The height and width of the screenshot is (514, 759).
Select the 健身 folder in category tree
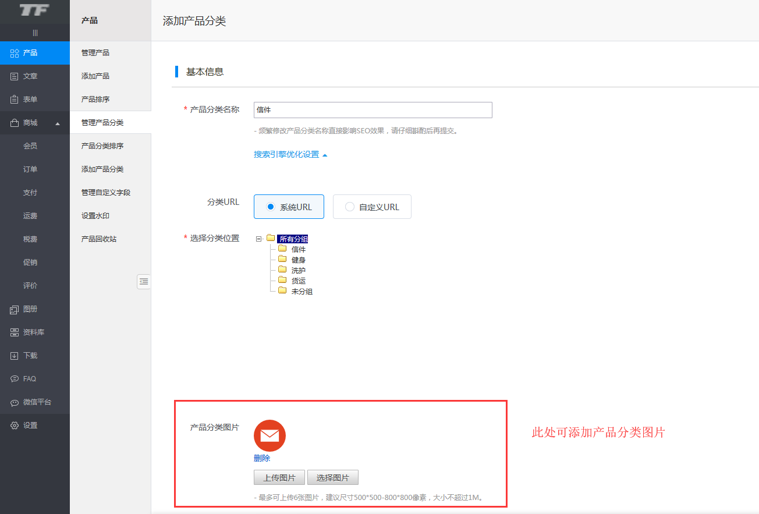(x=298, y=260)
